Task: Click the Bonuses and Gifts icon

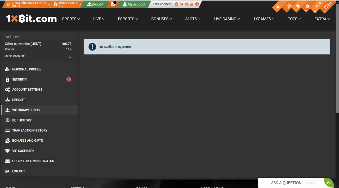Action: (x=7, y=141)
